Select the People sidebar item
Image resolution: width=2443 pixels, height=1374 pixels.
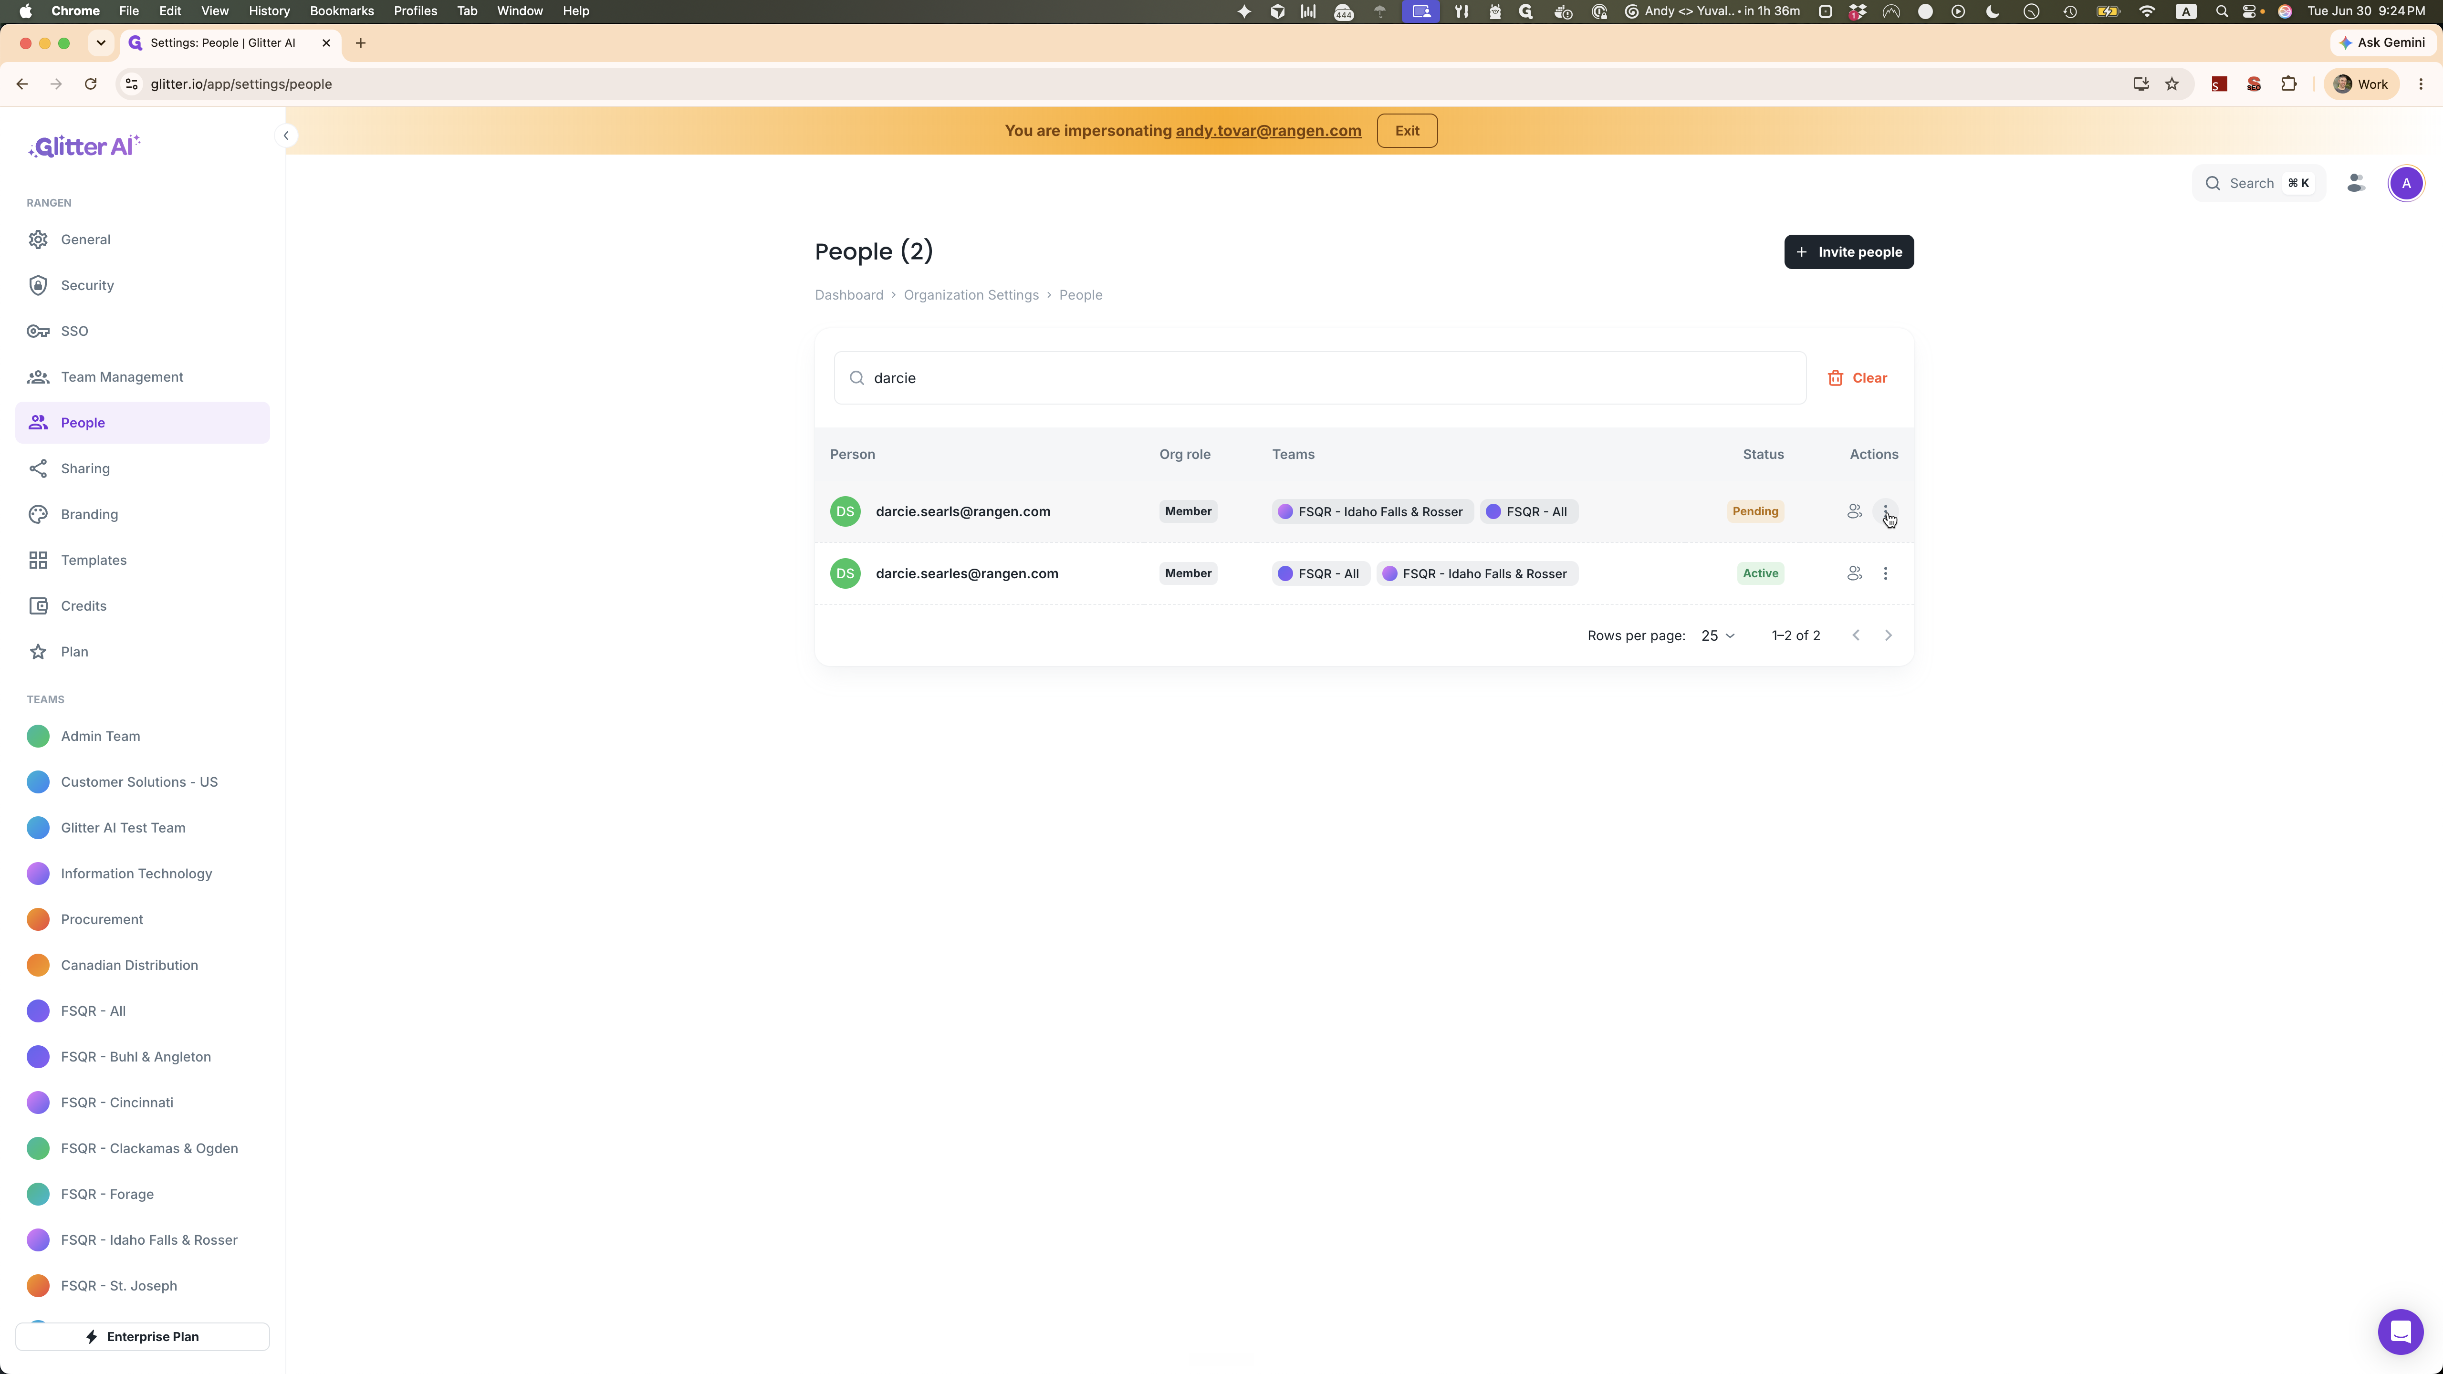[142, 423]
